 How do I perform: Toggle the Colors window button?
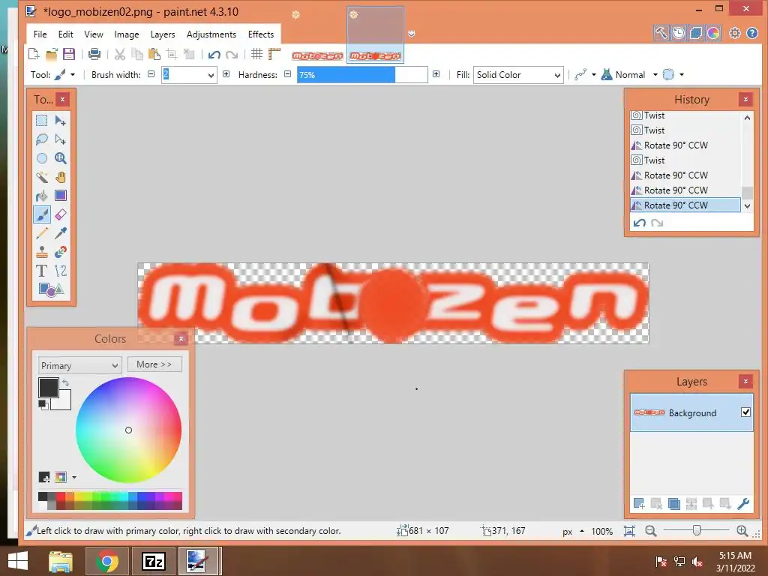click(x=713, y=33)
